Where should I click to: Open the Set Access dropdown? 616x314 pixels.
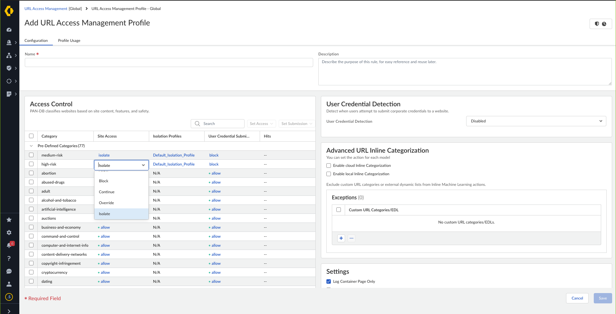(261, 123)
